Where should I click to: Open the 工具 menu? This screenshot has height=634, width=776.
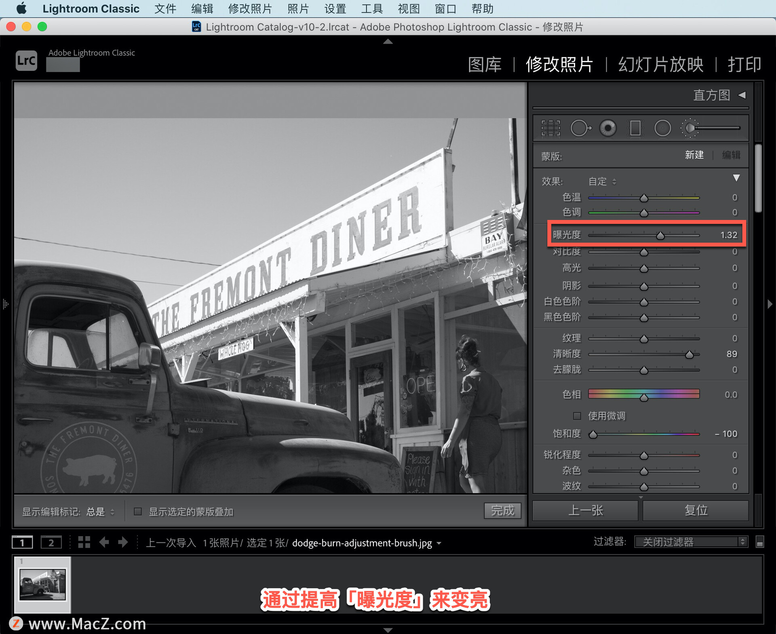click(x=372, y=8)
